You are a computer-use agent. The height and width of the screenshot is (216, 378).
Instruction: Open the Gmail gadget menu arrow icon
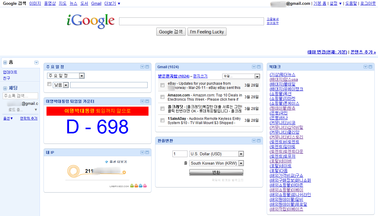(254, 67)
